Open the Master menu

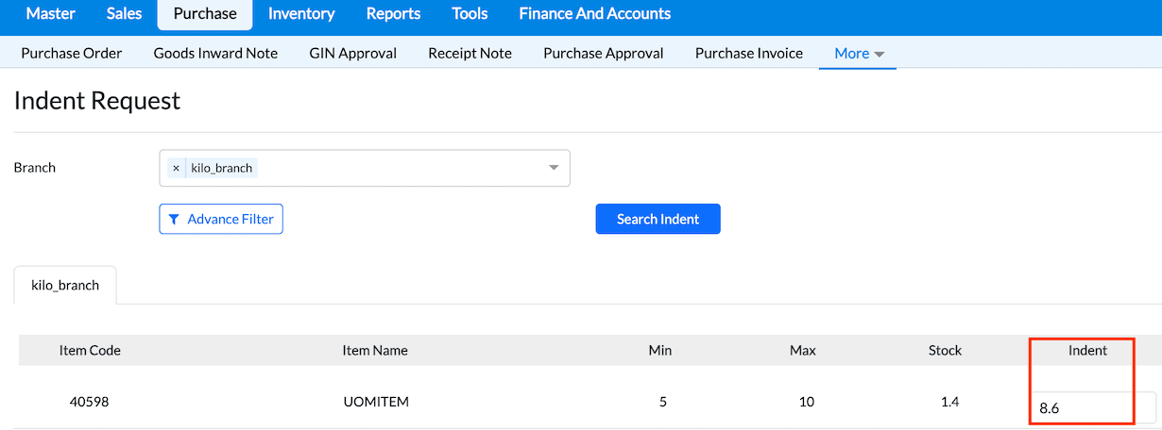(50, 13)
